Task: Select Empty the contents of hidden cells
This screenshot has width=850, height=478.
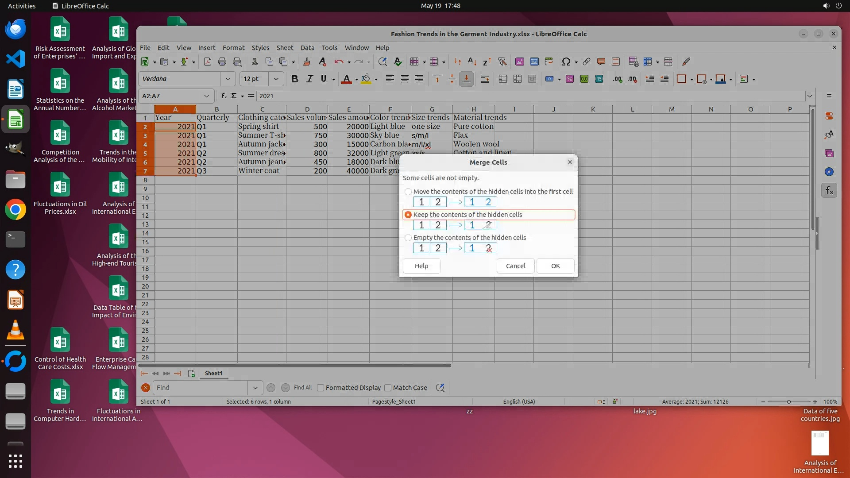Action: 408,238
